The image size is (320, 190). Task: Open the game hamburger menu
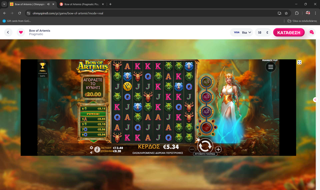tap(271, 67)
